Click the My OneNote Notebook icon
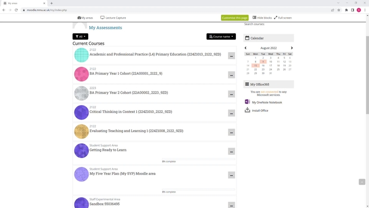This screenshot has height=208, width=369. tap(247, 102)
